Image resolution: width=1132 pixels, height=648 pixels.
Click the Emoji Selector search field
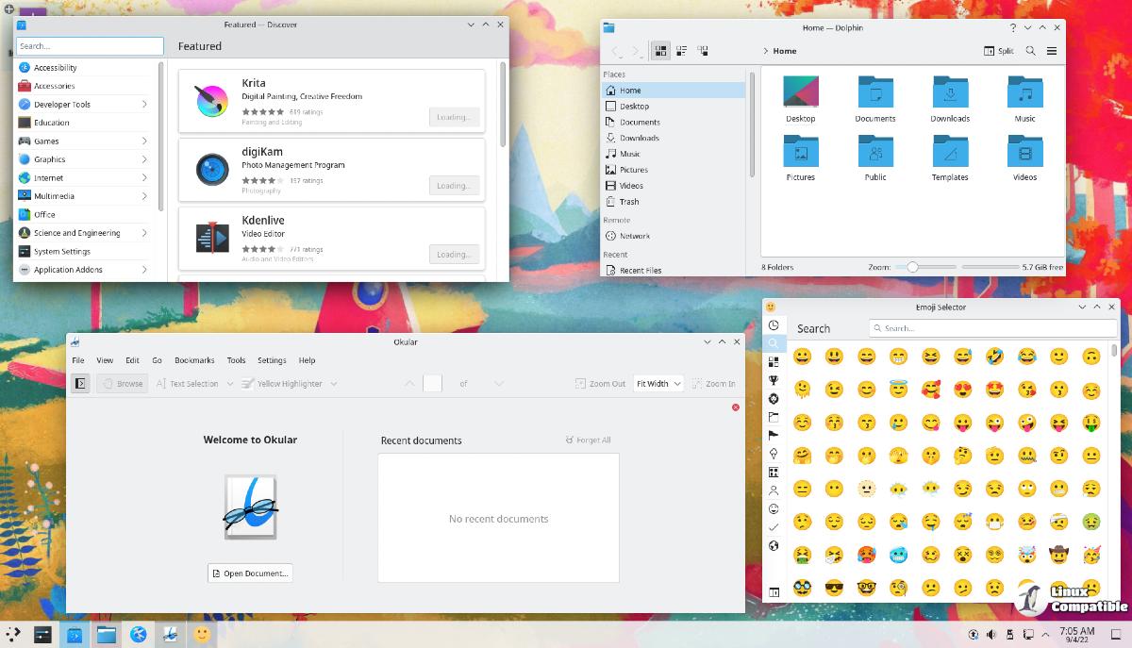992,328
